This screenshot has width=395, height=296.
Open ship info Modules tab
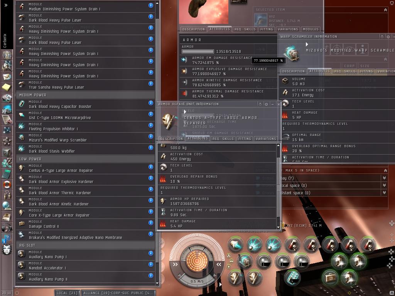point(311,29)
